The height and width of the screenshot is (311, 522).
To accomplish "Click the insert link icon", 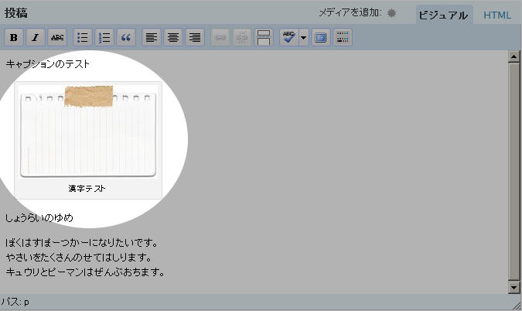I will [220, 37].
